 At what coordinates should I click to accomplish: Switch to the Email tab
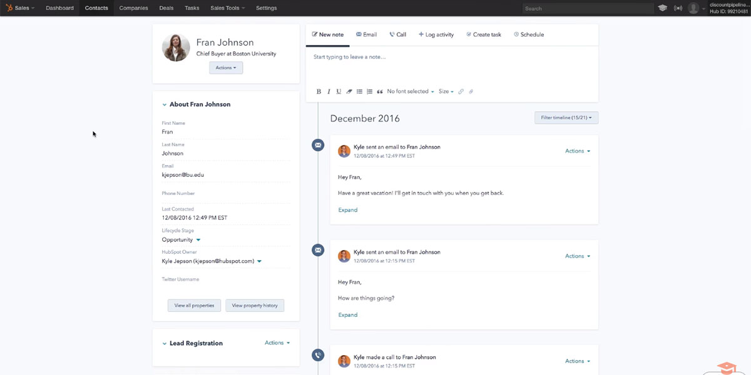pyautogui.click(x=366, y=34)
